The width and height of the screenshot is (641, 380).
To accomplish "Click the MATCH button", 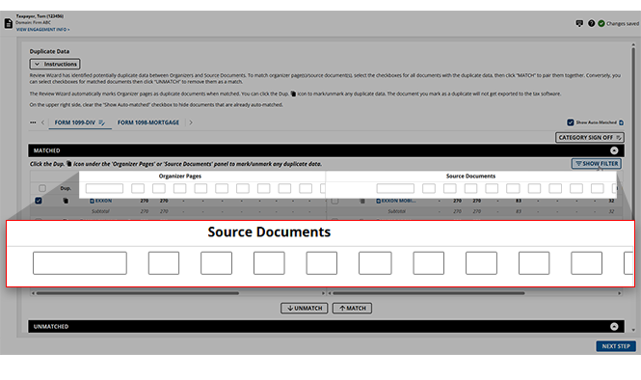I will coord(352,308).
